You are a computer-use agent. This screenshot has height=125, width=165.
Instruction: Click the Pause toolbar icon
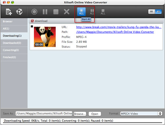point(45,12)
